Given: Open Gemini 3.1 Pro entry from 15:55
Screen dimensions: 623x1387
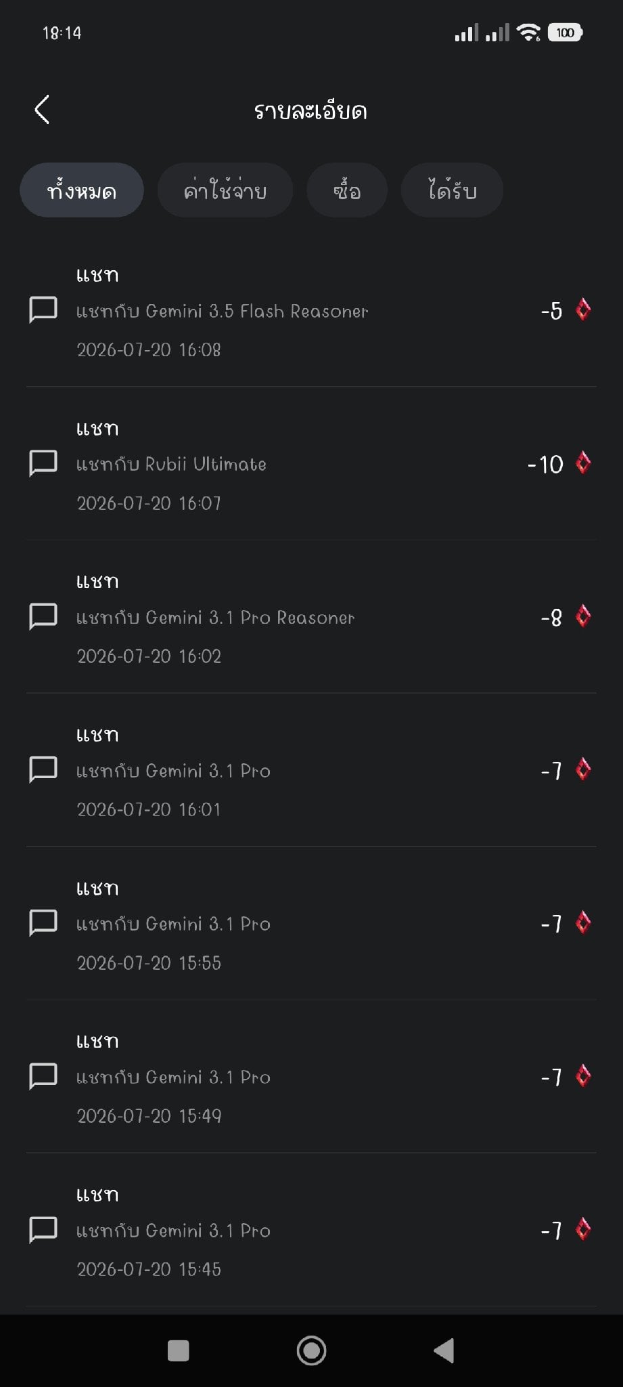Looking at the screenshot, I should [311, 923].
